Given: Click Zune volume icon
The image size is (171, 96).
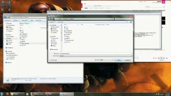Looking at the screenshot, I should [167, 58].
